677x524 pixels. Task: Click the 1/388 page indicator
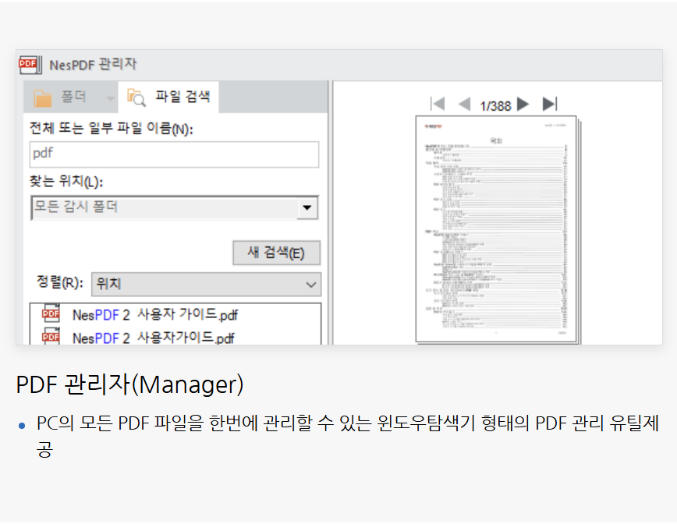(495, 106)
